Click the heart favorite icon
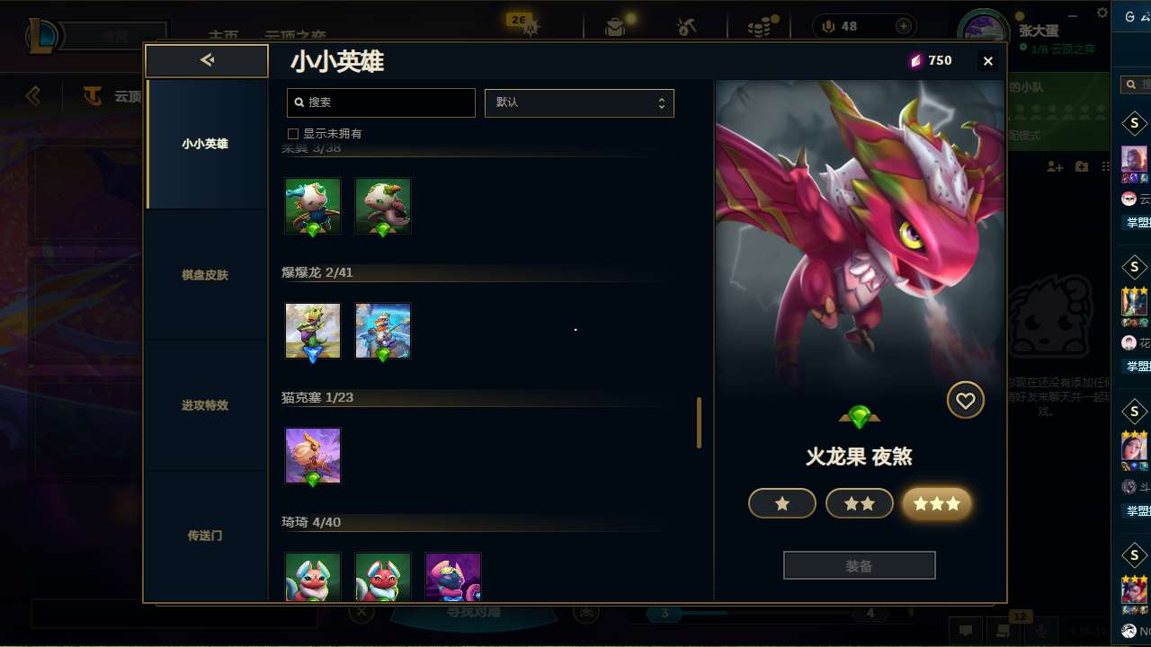This screenshot has width=1151, height=647. (x=966, y=401)
